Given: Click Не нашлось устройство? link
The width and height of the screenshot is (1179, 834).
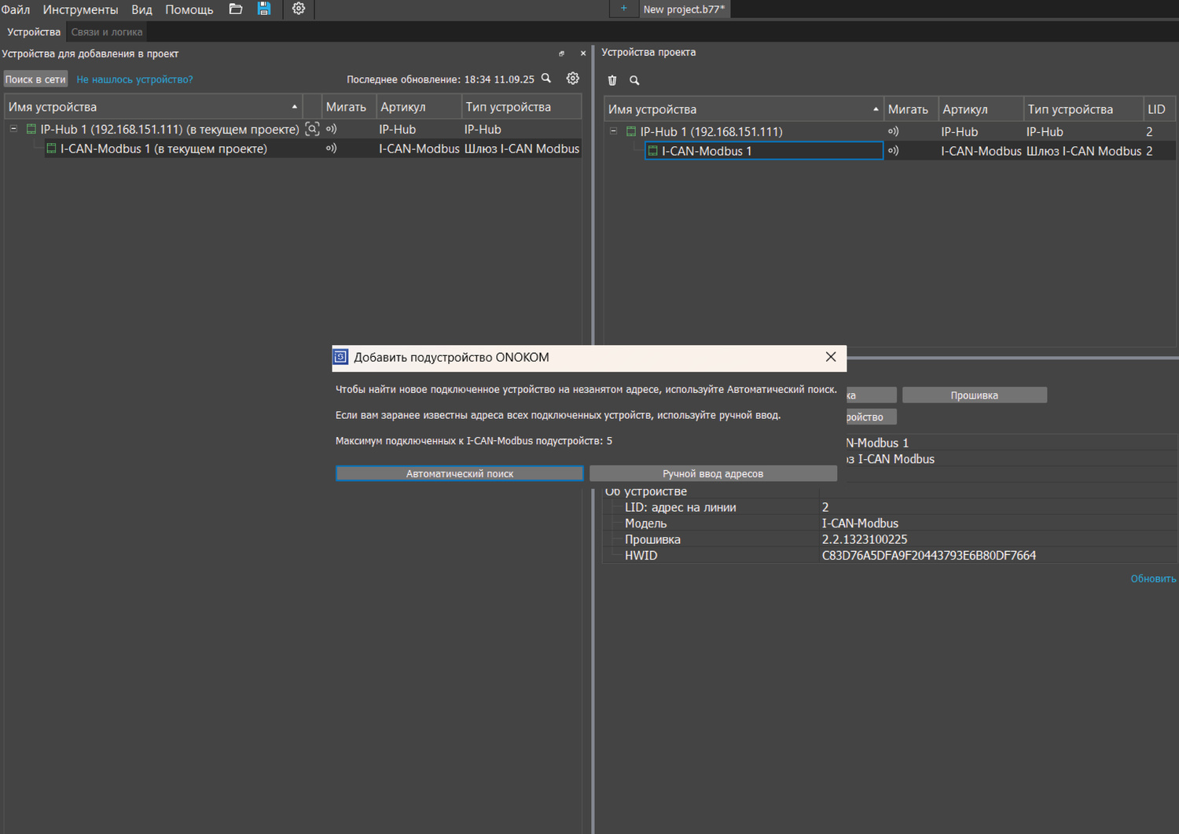Looking at the screenshot, I should (x=134, y=79).
